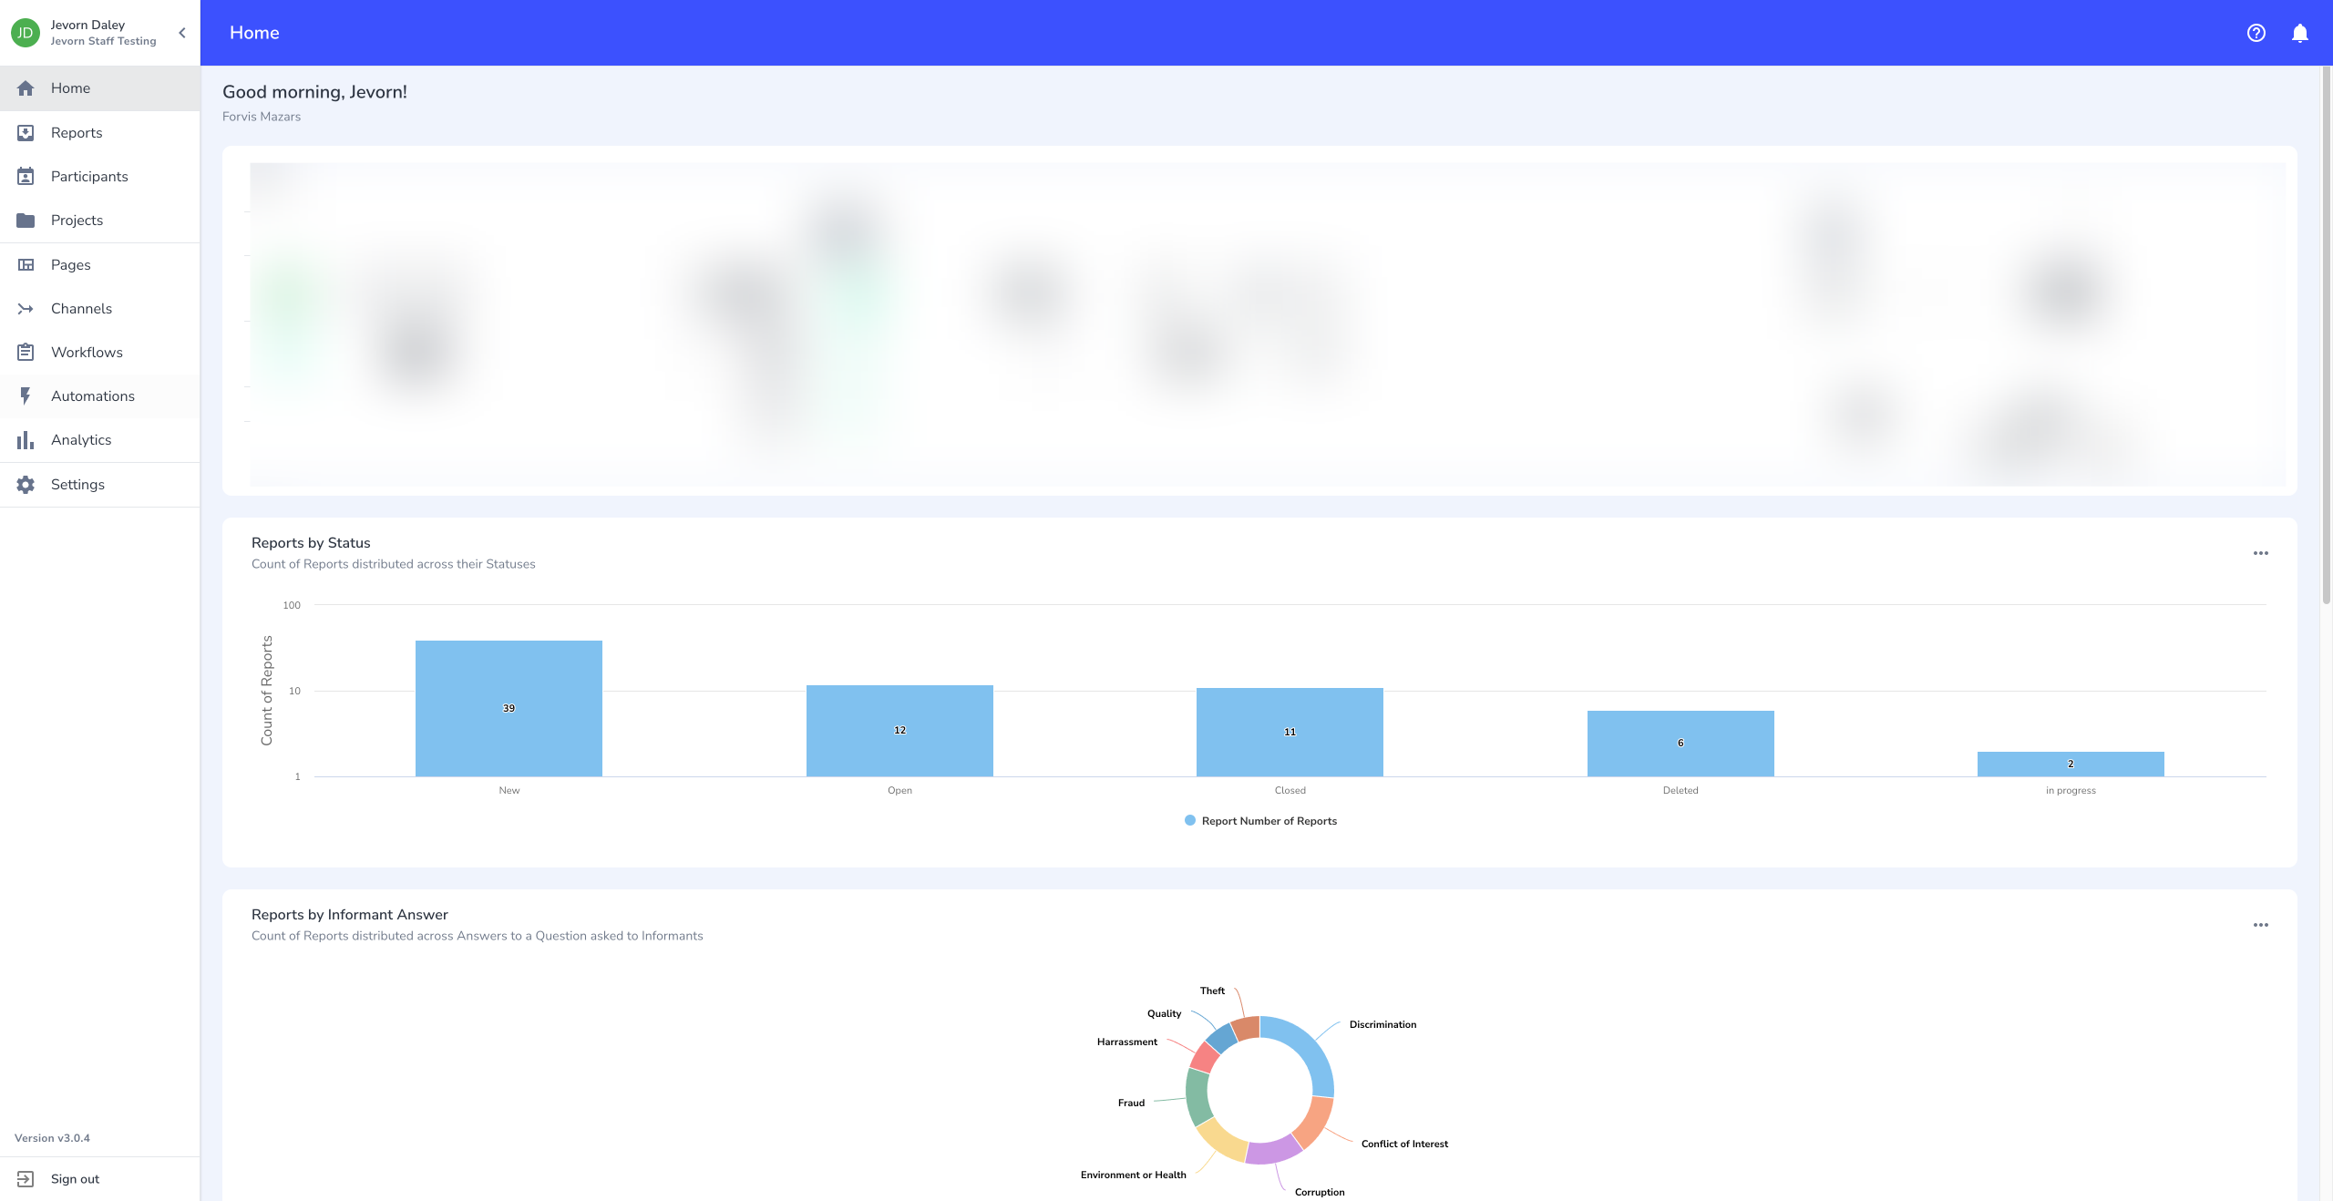Click the help question mark icon
Viewport: 2333px width, 1201px height.
[x=2256, y=33]
